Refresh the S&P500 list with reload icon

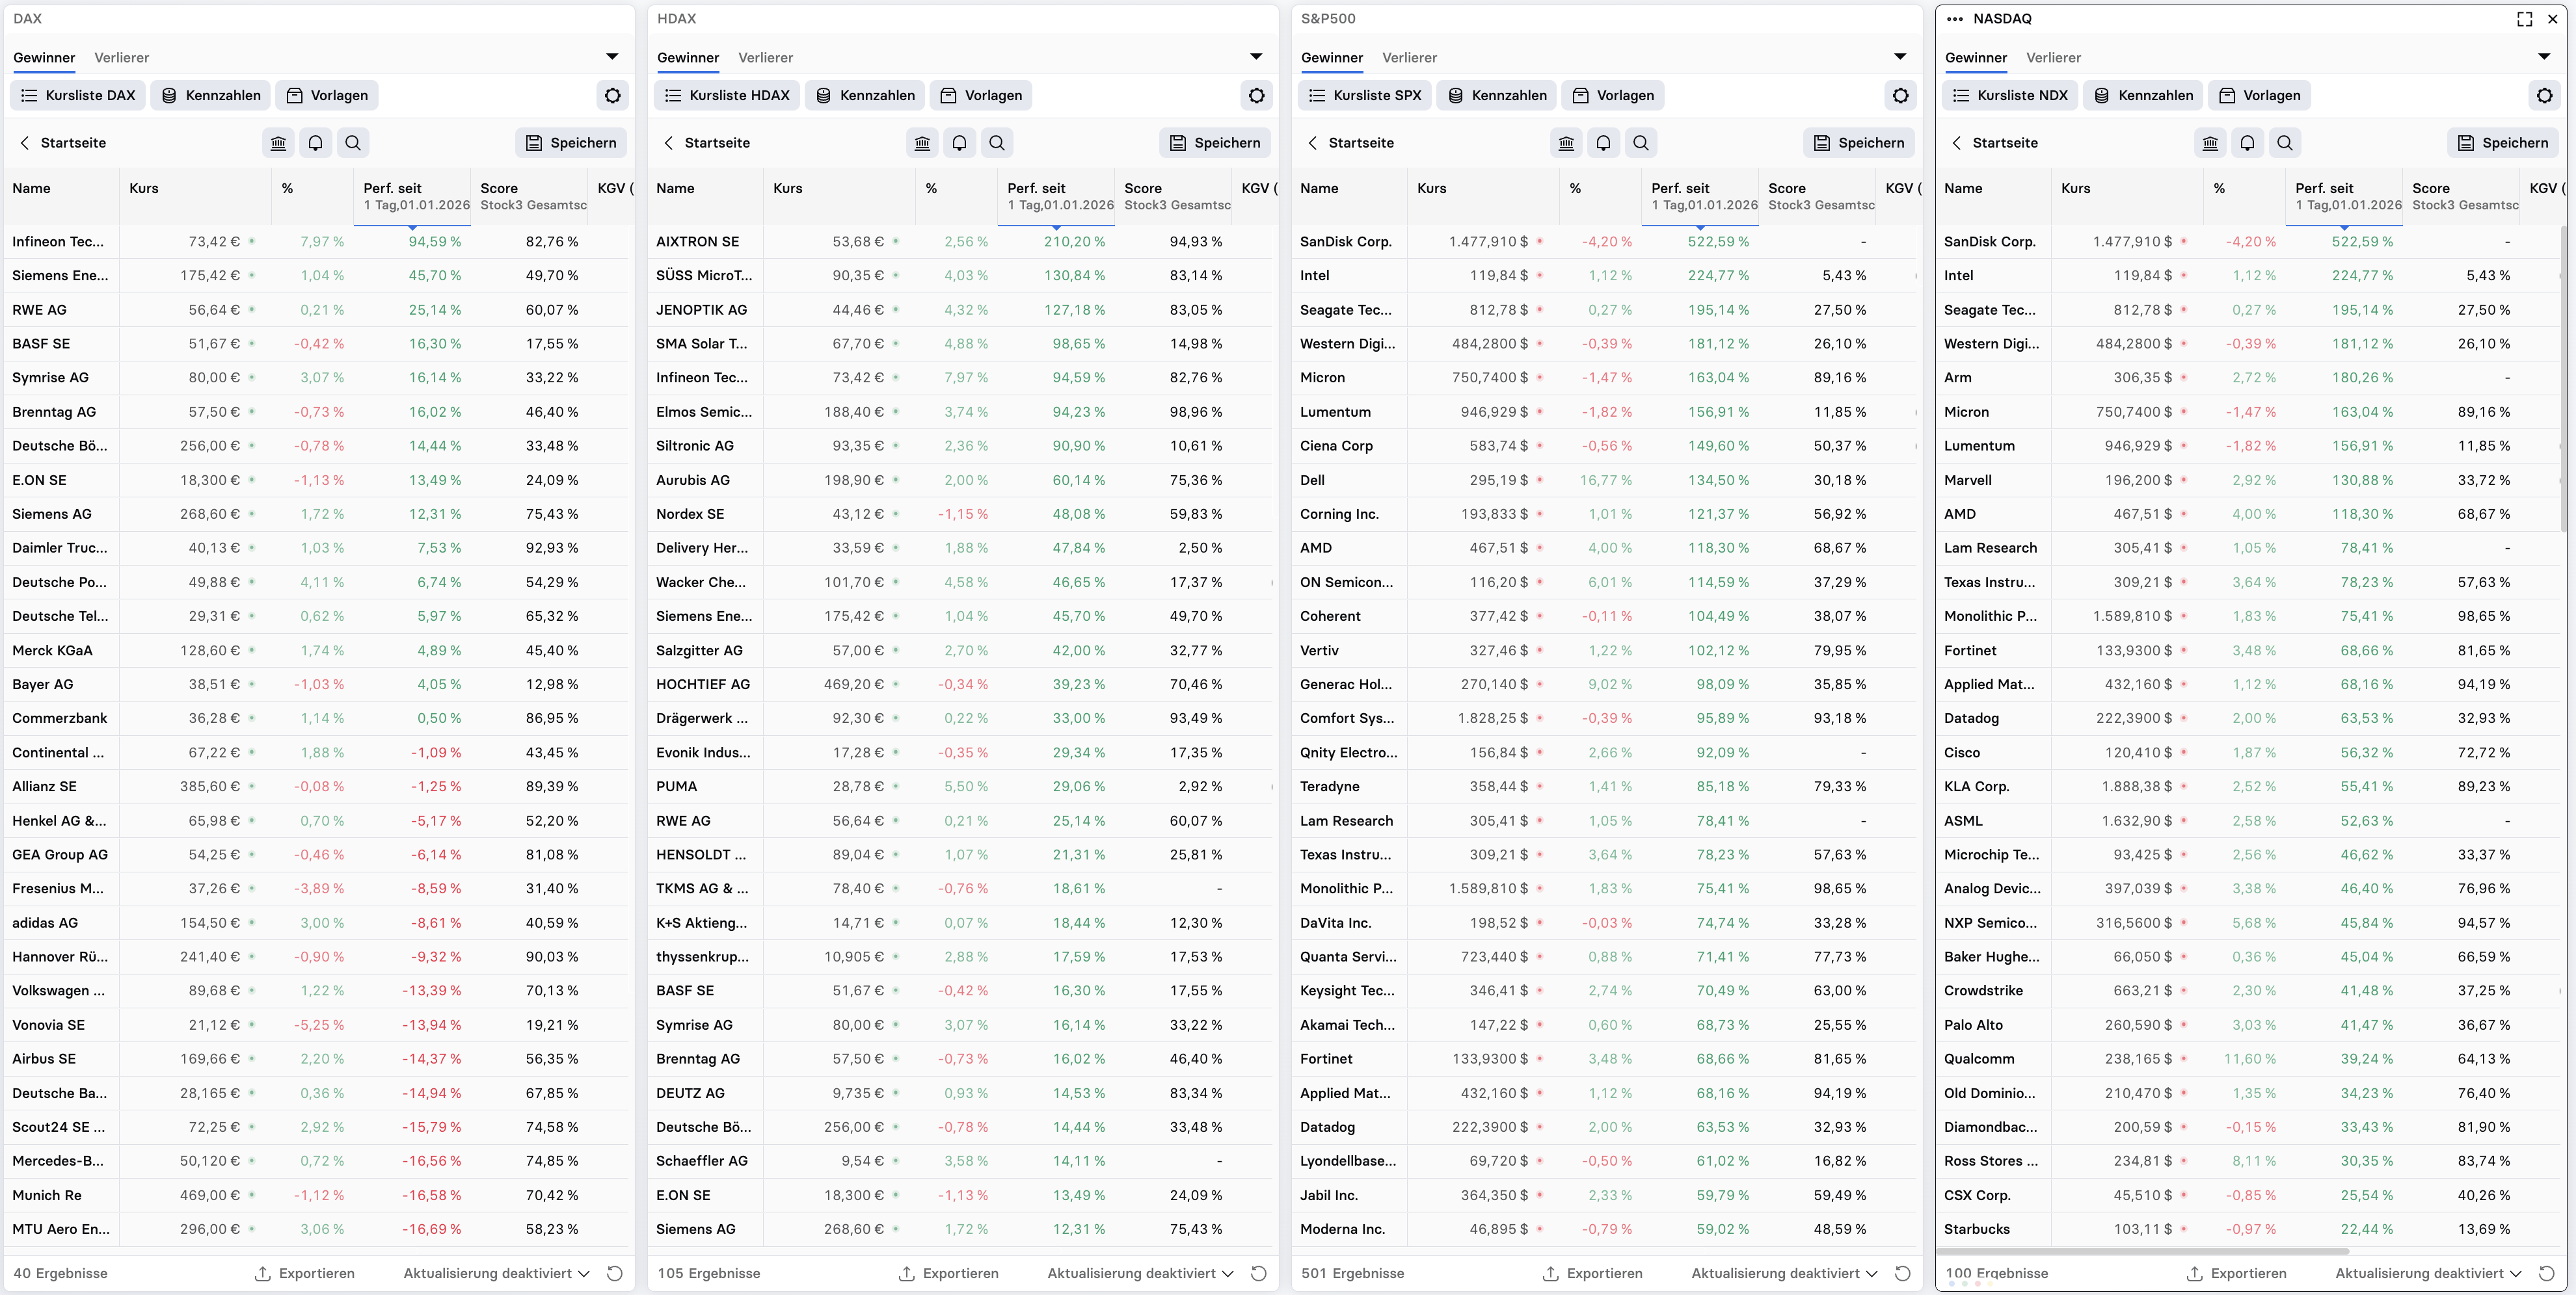click(x=1903, y=1273)
